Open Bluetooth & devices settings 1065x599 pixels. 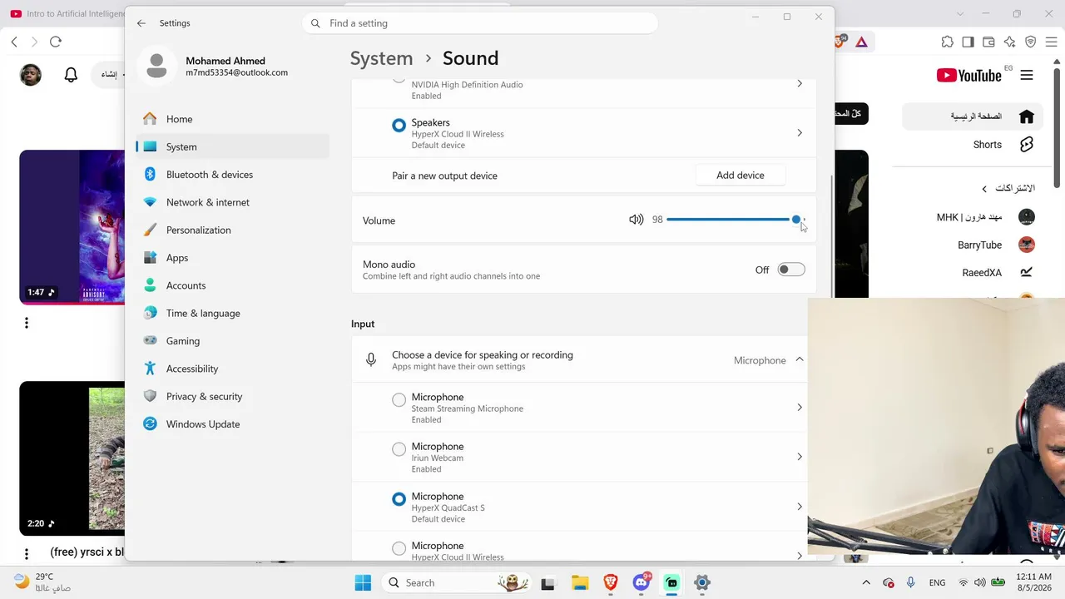pyautogui.click(x=233, y=175)
